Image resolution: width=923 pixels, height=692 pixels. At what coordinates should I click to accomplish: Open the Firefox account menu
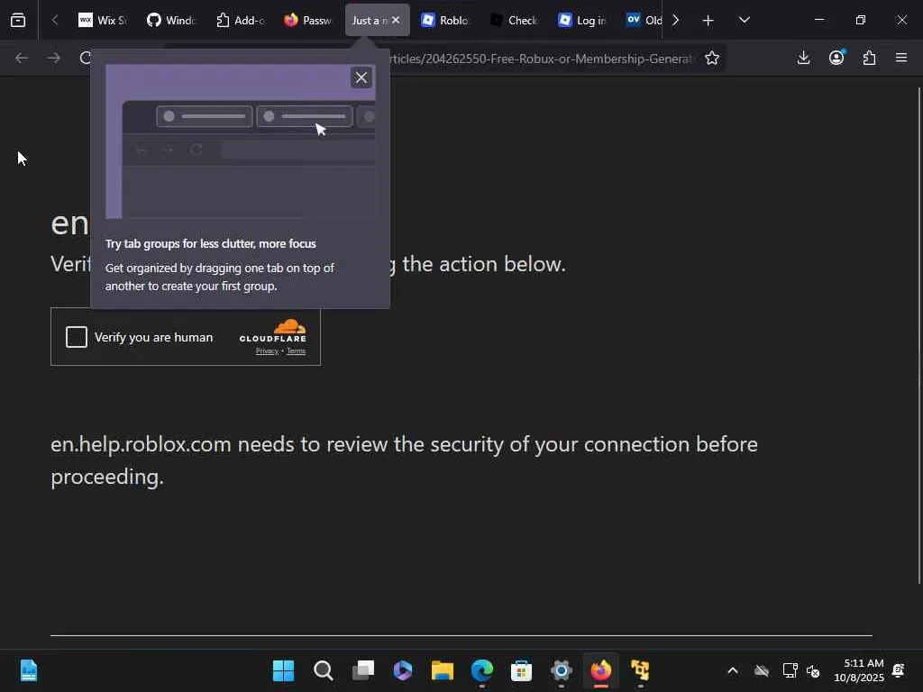pyautogui.click(x=836, y=58)
